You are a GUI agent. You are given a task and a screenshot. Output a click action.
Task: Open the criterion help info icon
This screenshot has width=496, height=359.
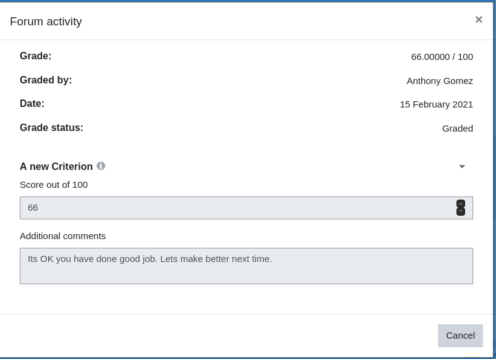(101, 166)
